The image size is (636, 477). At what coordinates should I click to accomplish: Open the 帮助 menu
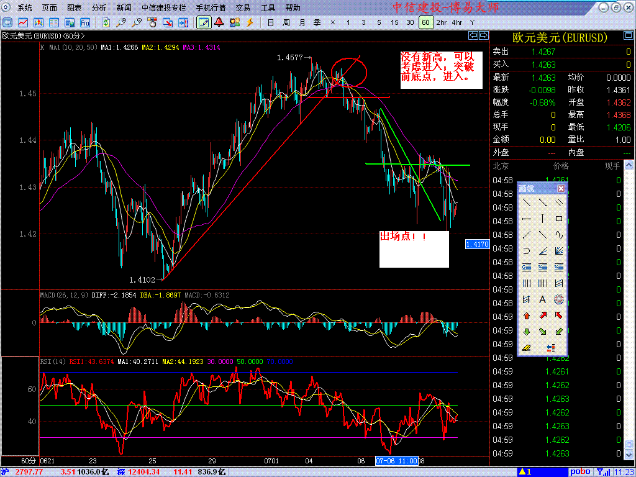(x=293, y=7)
